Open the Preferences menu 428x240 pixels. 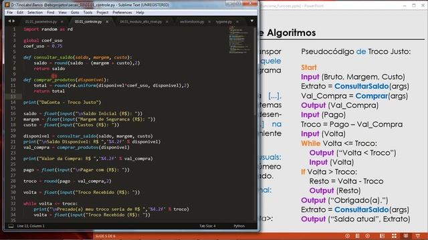(x=122, y=13)
